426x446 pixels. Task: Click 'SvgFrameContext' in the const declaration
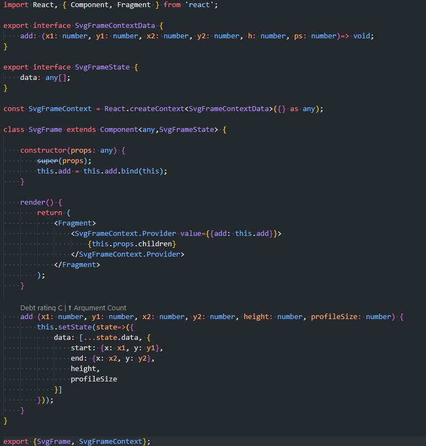tap(60, 109)
